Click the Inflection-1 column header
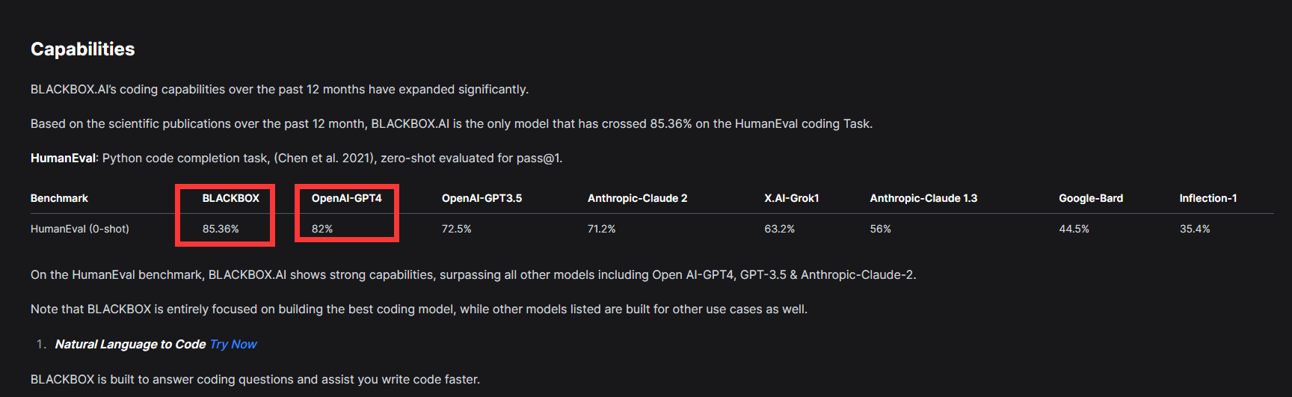Screen dimensions: 1292x397 coord(1208,198)
